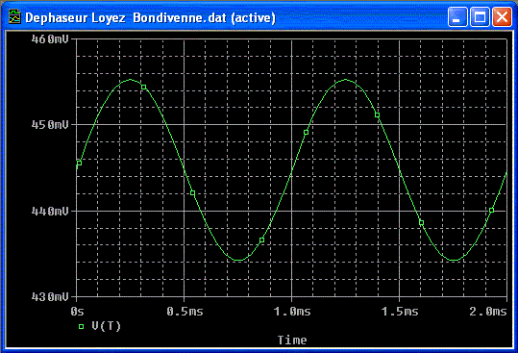Screen dimensions: 518x353
Task: Click the 440mV Y-axis label
Action: click(50, 211)
